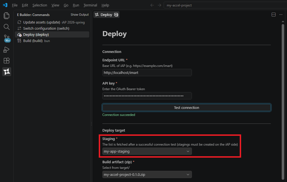Image resolution: width=287 pixels, height=182 pixels.
Task: Select the E Builder activity bar icon
Action: tap(7, 72)
